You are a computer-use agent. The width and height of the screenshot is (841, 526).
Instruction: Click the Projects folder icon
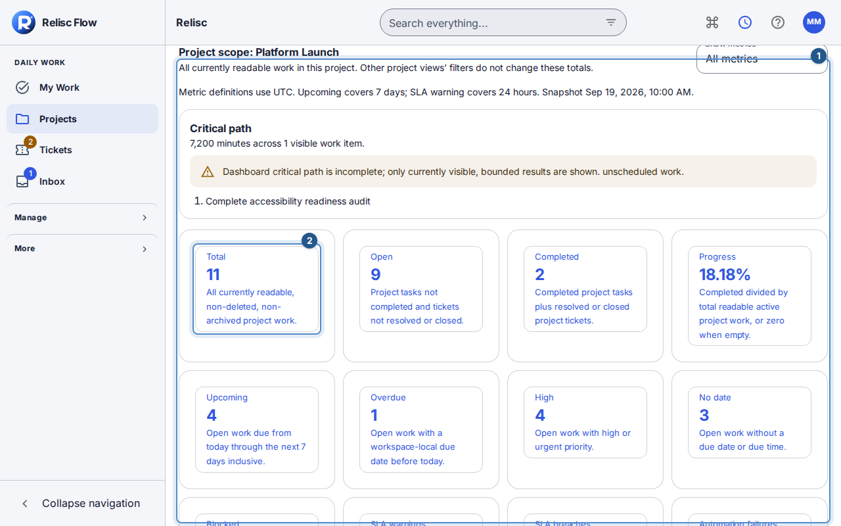point(22,119)
